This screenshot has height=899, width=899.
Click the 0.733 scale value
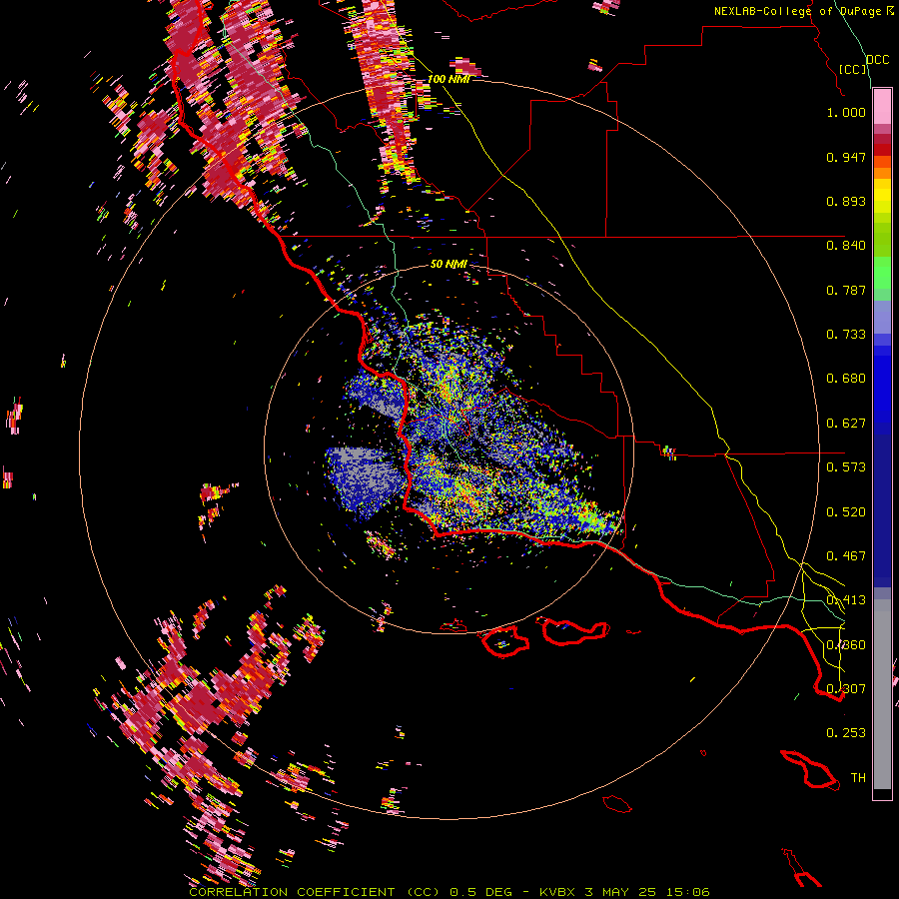point(846,335)
